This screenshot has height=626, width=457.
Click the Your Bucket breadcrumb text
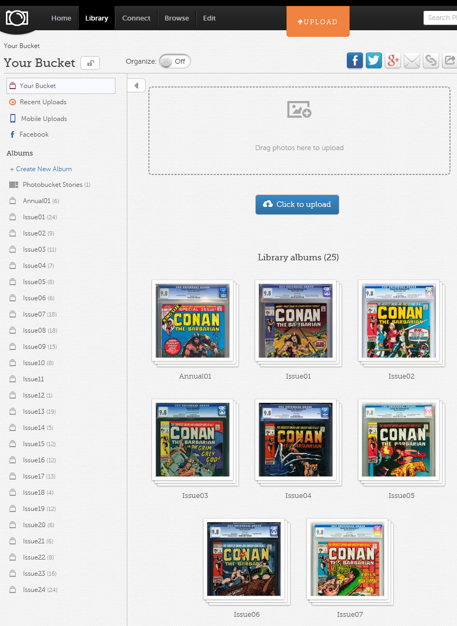click(22, 46)
